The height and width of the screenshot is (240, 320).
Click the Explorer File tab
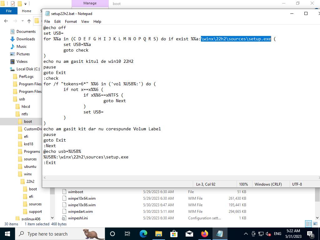(x=9, y=11)
